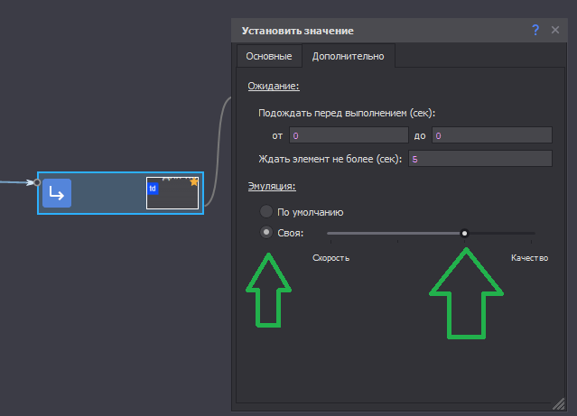Viewport: 577px width, 416px height.
Task: Click the Эмуляция section heading
Action: coord(272,186)
